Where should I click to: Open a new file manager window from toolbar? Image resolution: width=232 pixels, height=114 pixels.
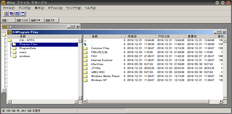click(x=6, y=14)
